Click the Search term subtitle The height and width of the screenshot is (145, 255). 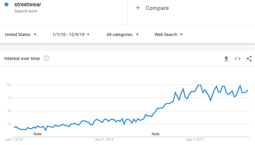click(x=25, y=11)
